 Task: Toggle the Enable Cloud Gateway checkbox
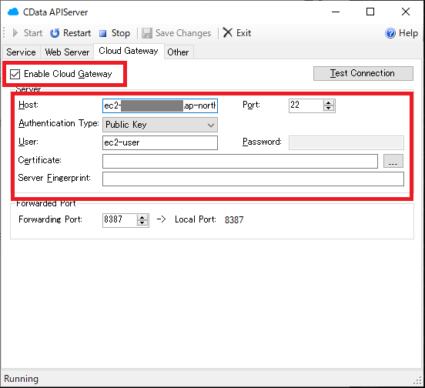point(15,74)
